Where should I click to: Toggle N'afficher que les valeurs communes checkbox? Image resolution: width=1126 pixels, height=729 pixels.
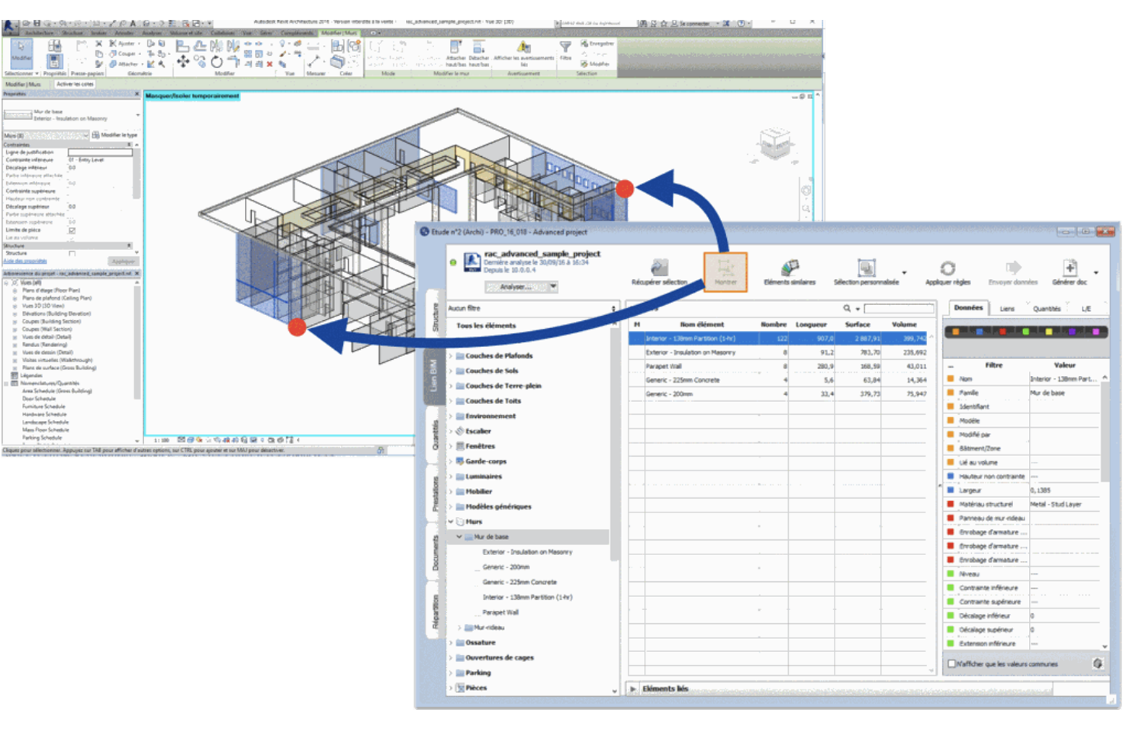pyautogui.click(x=951, y=663)
